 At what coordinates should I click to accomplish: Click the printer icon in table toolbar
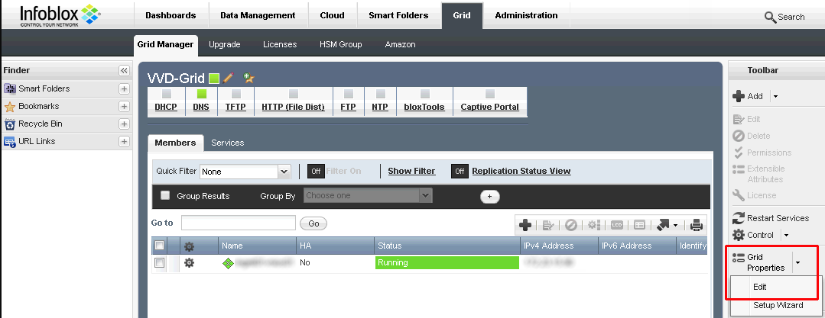pyautogui.click(x=697, y=225)
